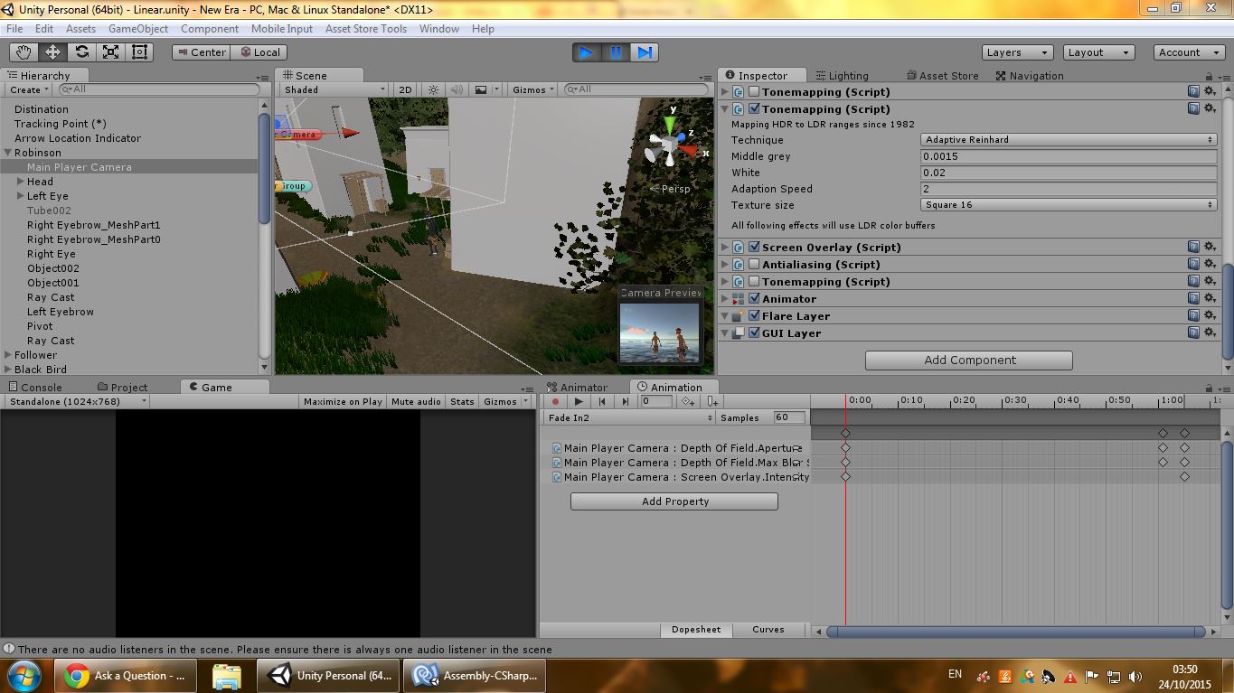Expand the Left Eye hierarchy item
Image resolution: width=1234 pixels, height=693 pixels.
tap(20, 196)
